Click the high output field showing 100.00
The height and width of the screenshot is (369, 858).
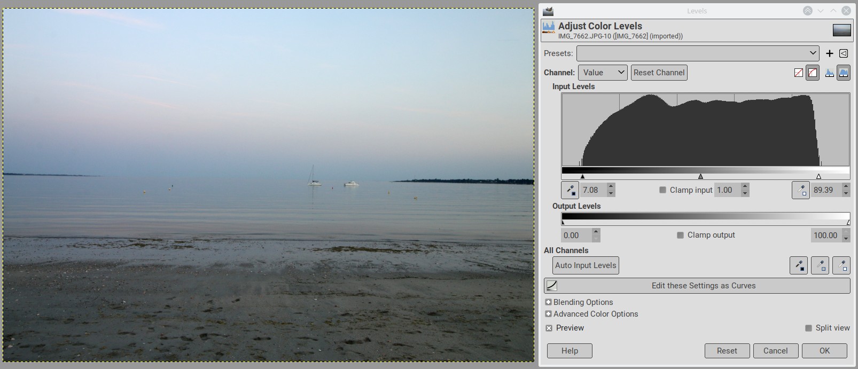point(826,235)
